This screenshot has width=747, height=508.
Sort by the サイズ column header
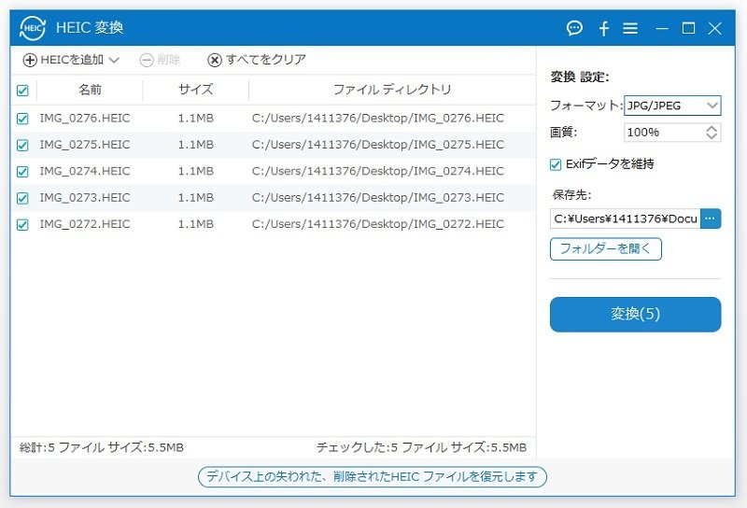click(195, 90)
